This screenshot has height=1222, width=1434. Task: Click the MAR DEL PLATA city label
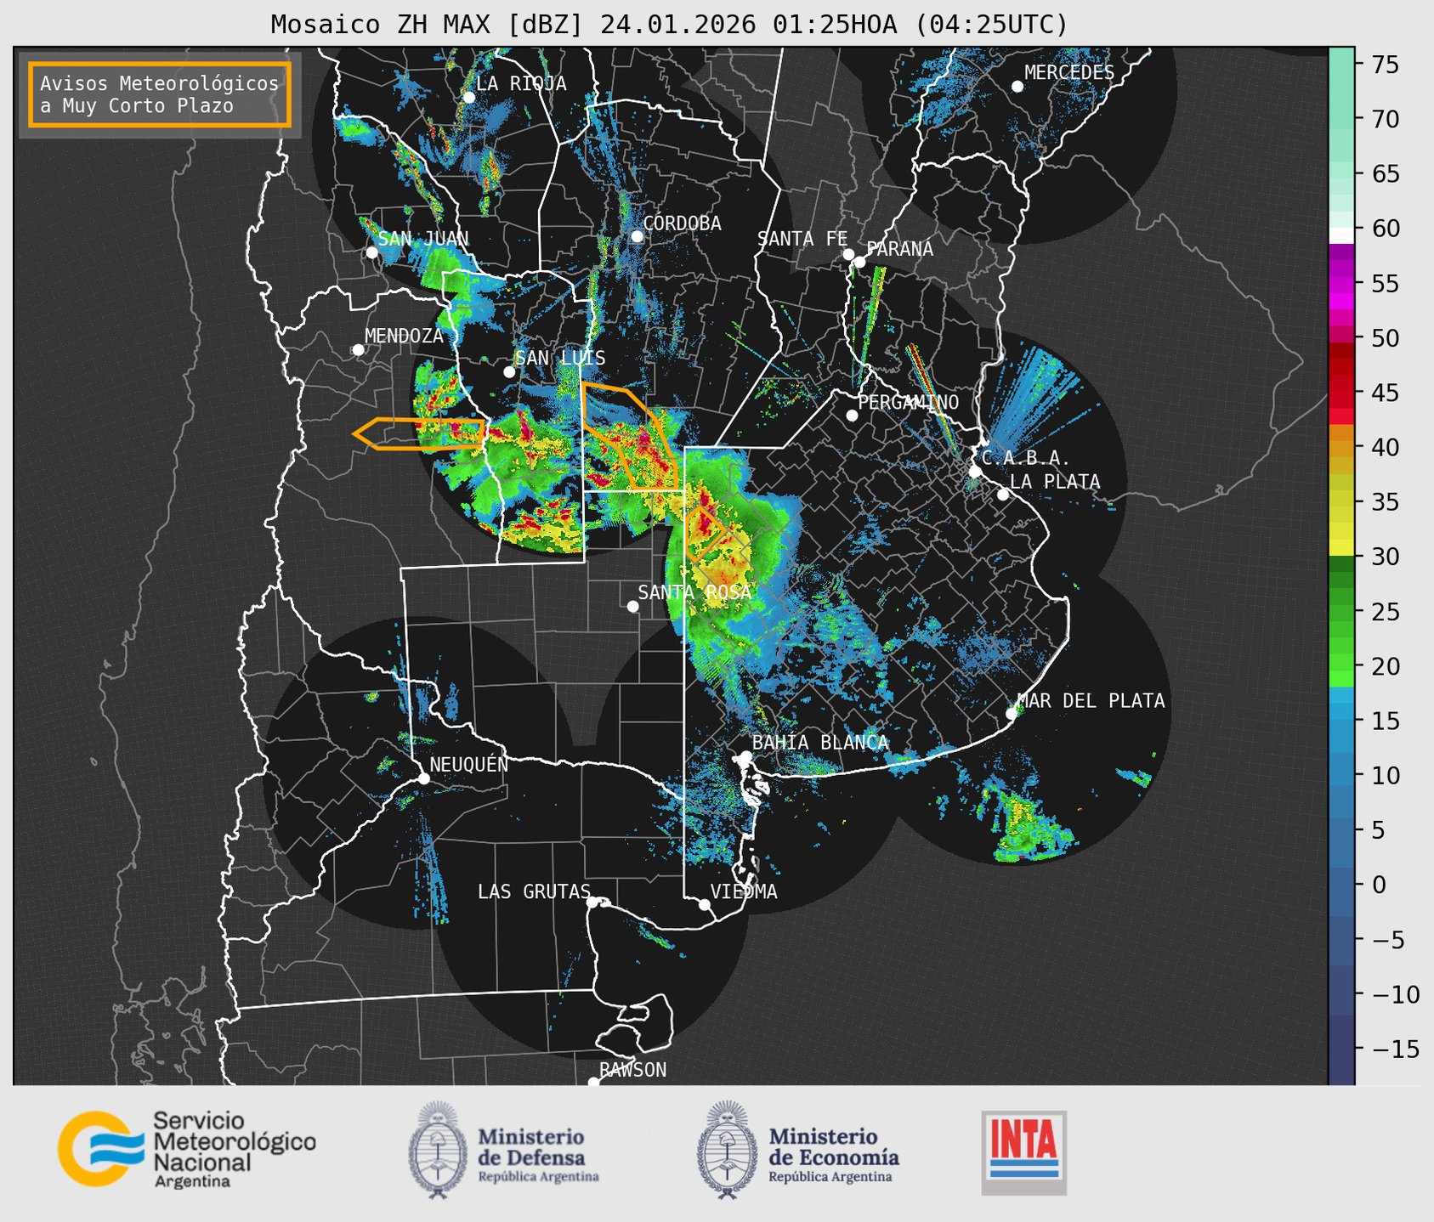1091,701
